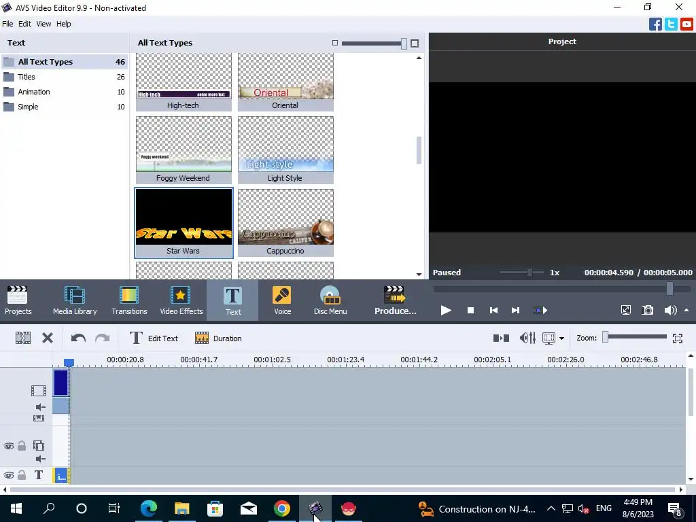The image size is (696, 522).
Task: Select the Titles category
Action: coord(65,77)
